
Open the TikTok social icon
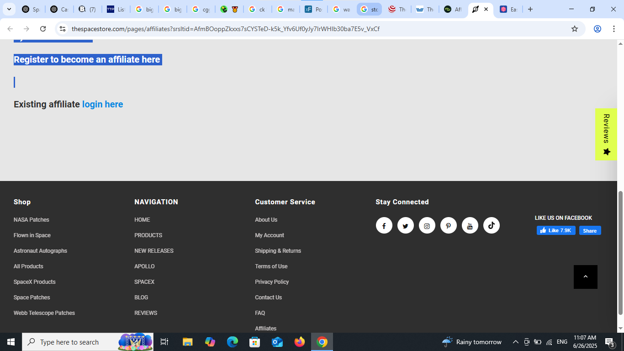[491, 225]
